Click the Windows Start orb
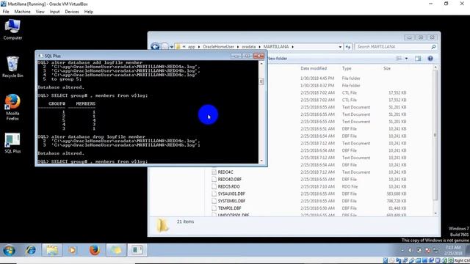470x264 pixels. (x=9, y=250)
